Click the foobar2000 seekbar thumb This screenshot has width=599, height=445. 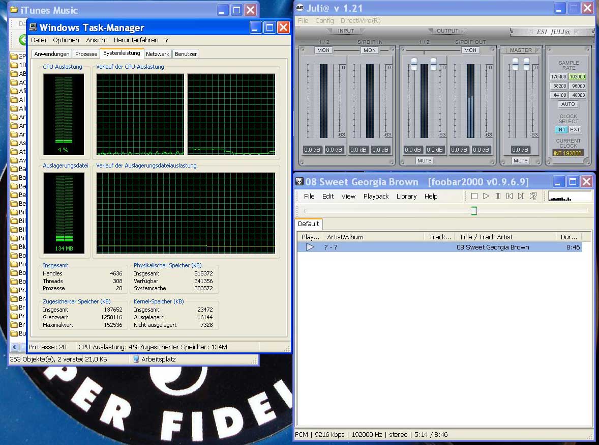click(x=474, y=211)
